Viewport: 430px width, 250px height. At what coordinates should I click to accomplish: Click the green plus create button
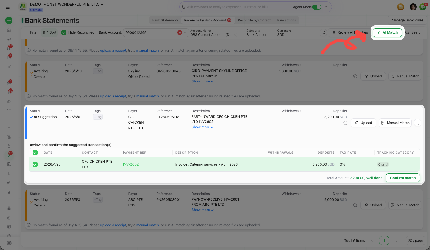9,20
